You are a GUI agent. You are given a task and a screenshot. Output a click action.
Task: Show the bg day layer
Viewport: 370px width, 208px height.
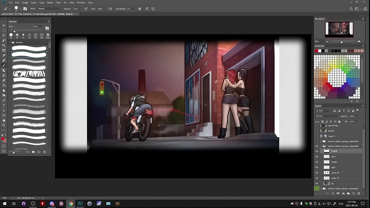tap(317, 131)
